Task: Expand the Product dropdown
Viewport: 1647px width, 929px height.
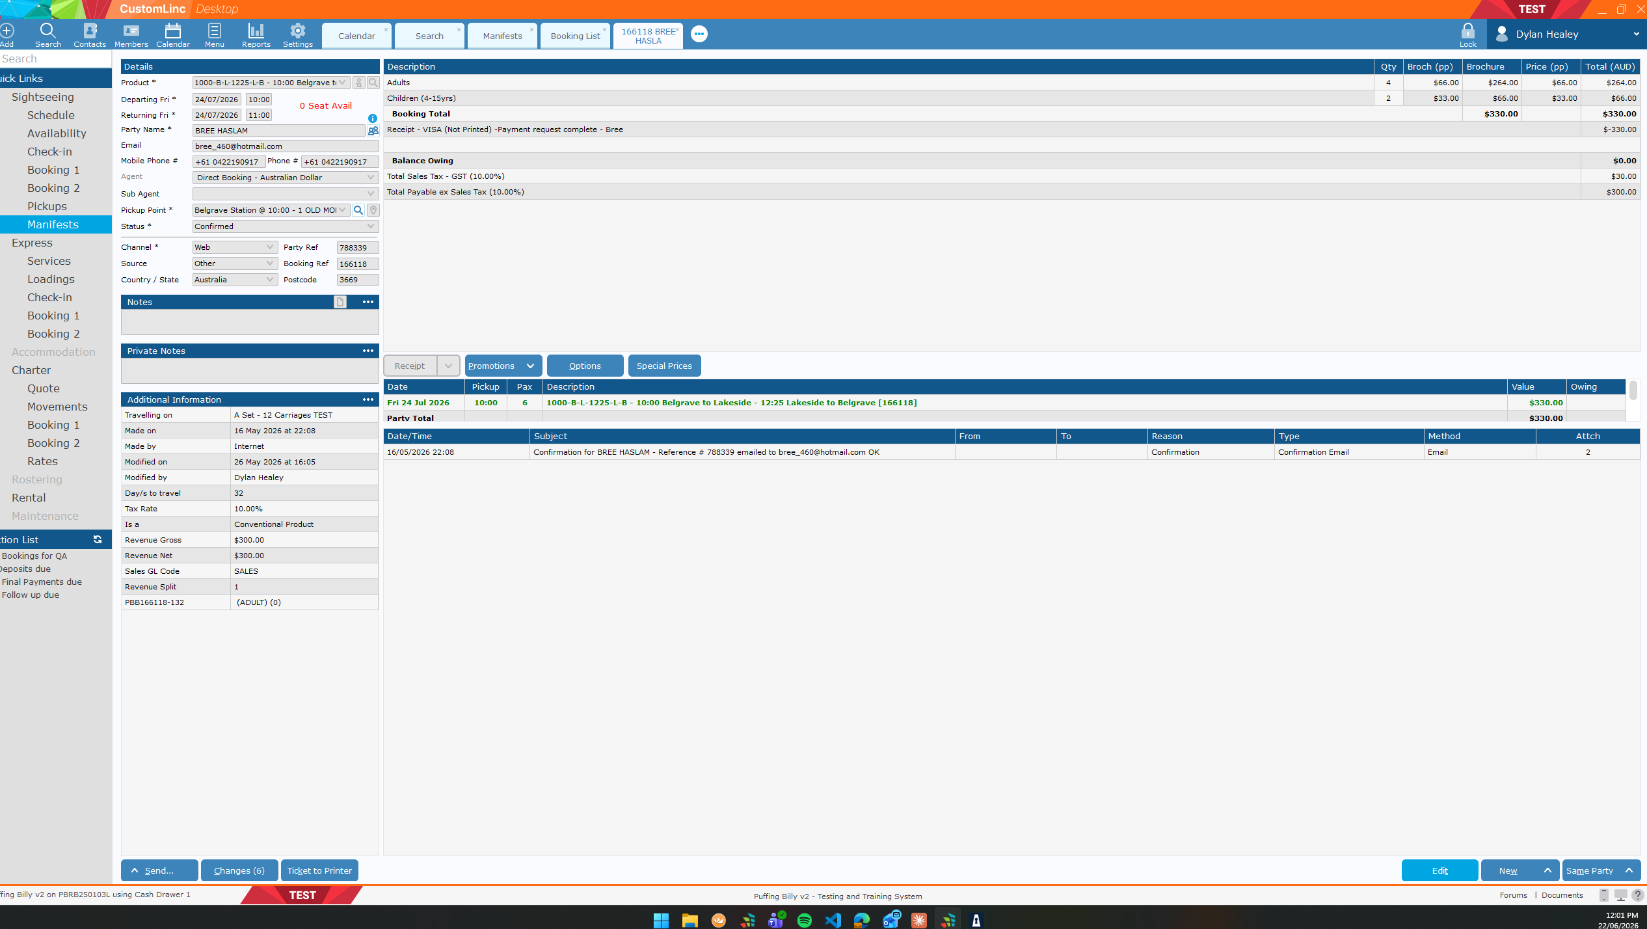Action: [342, 83]
